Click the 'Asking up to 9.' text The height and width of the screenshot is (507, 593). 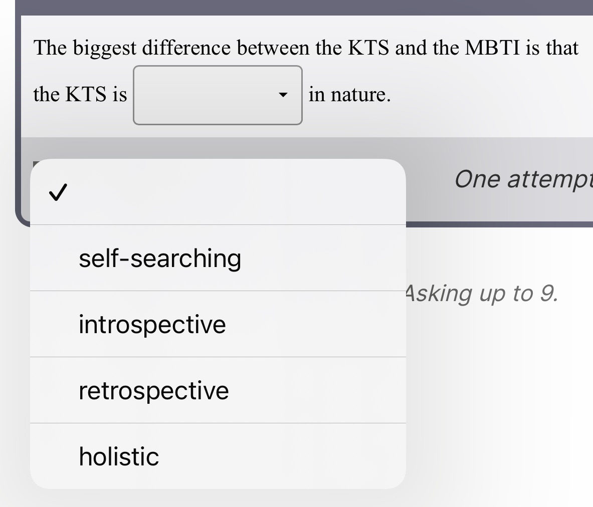point(482,293)
